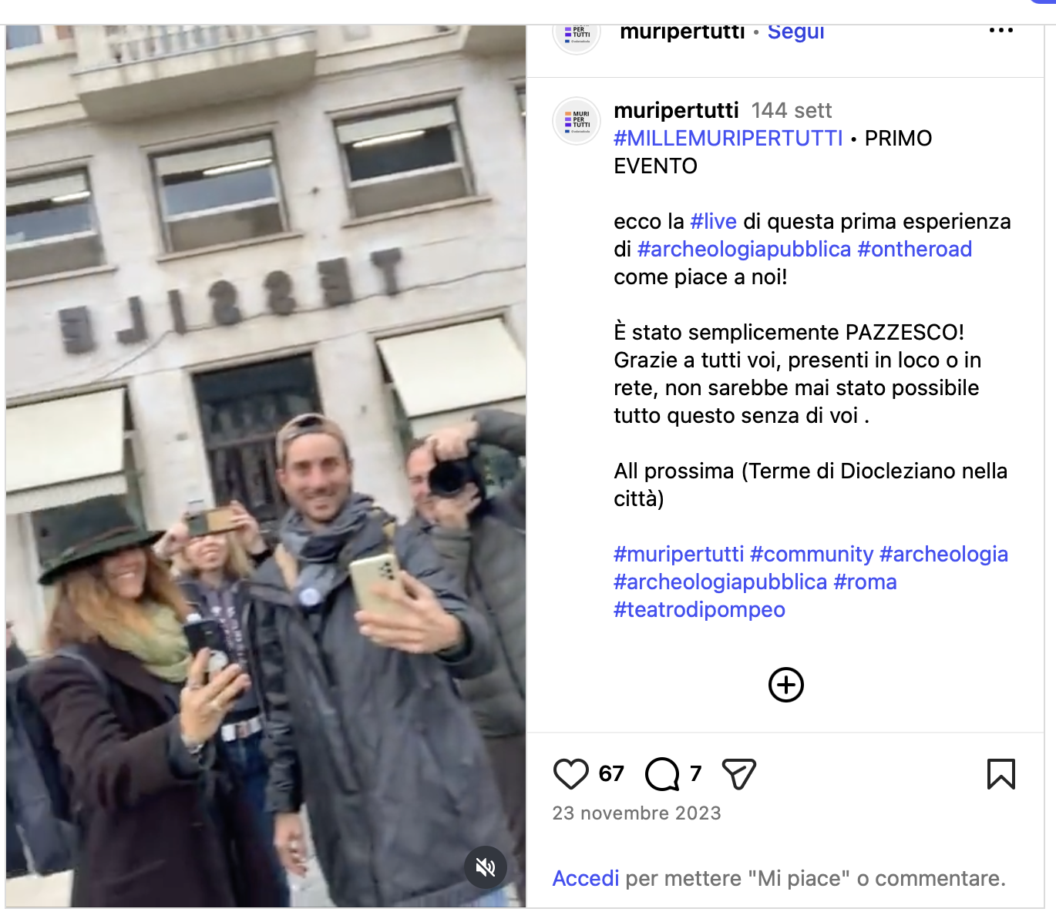Open muripertutti avatar beside caption
This screenshot has width=1056, height=922.
tap(577, 121)
